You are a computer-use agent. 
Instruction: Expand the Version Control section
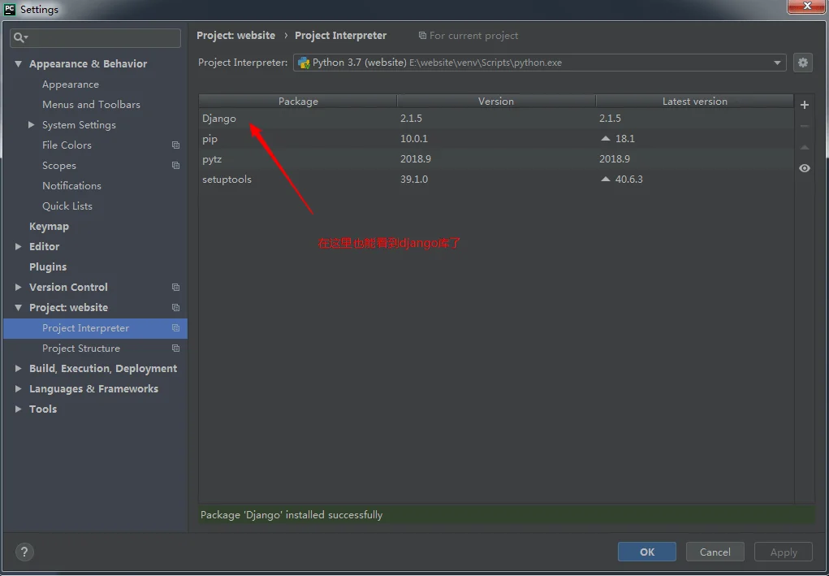pos(18,288)
